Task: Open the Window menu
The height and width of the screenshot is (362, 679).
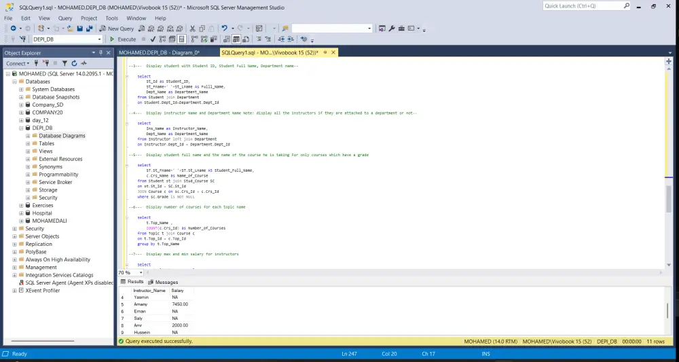Action: click(136, 18)
